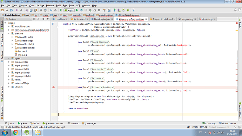Open the Gradle Console button
Image resolution: width=242 pixels, height=136 pixels.
(228, 123)
